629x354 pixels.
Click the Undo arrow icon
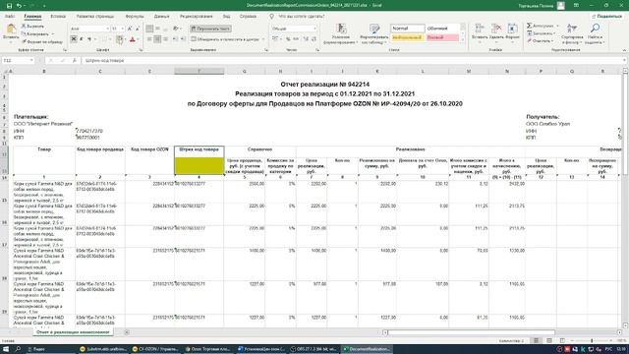pyautogui.click(x=19, y=6)
